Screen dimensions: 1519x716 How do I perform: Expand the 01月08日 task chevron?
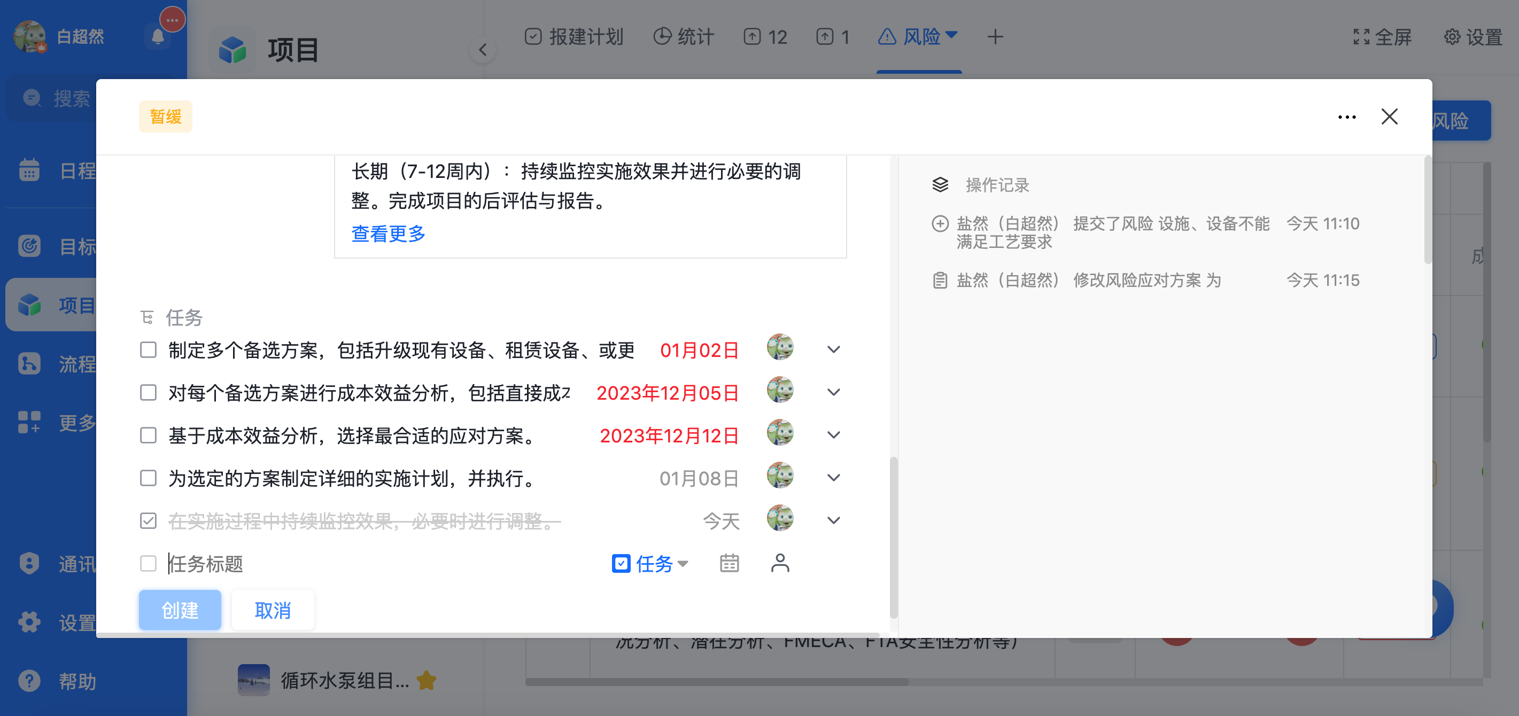tap(833, 477)
